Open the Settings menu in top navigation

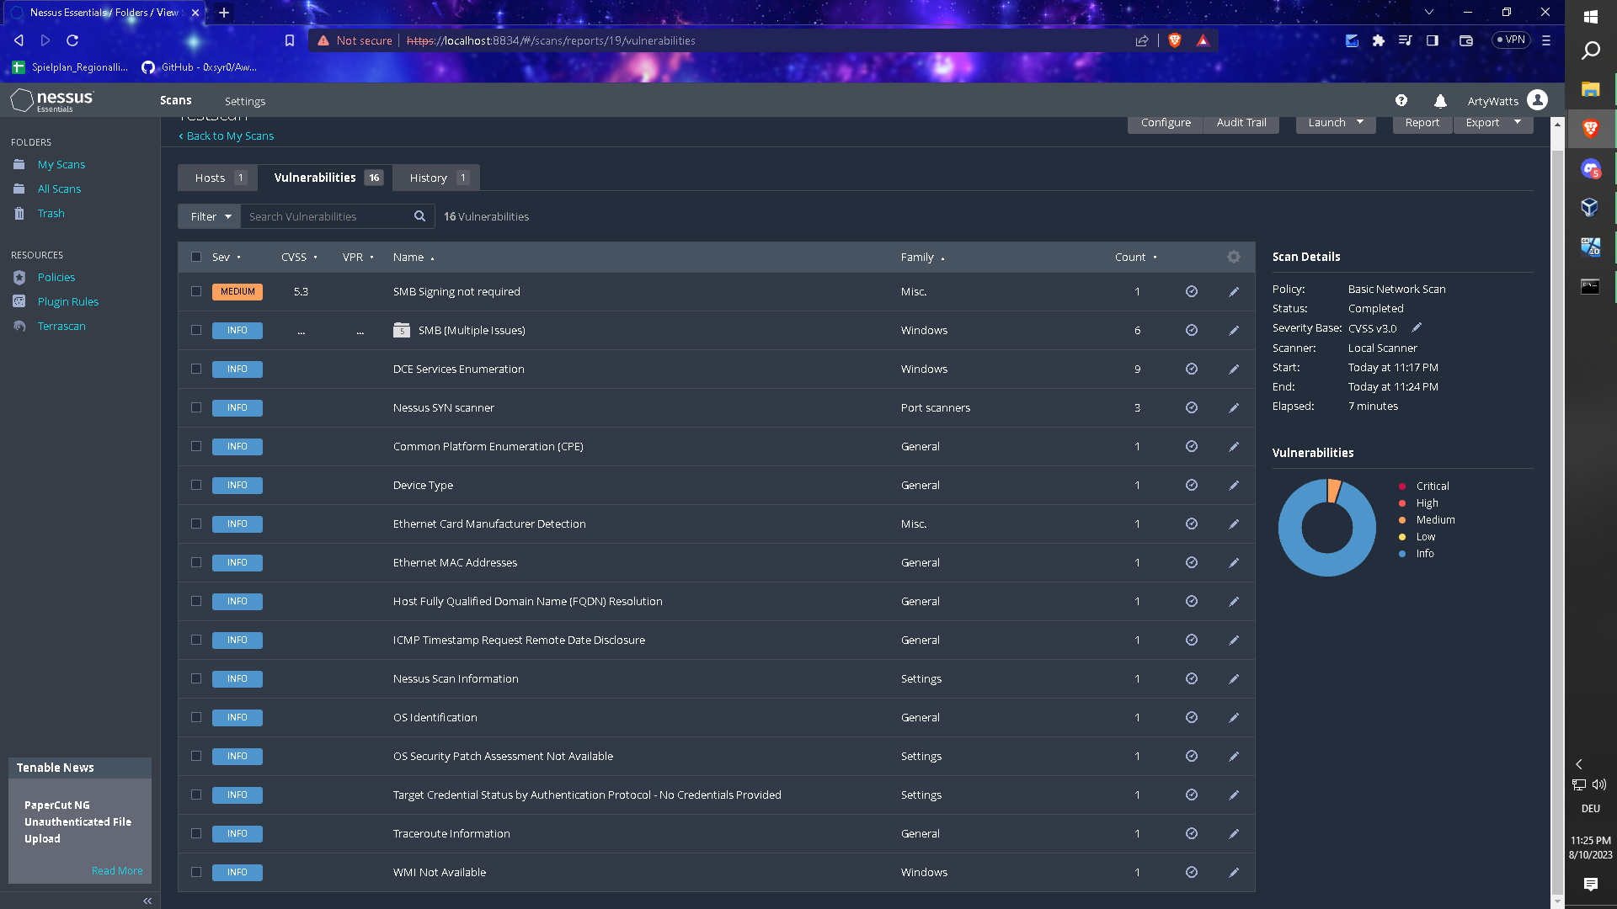[x=245, y=101]
